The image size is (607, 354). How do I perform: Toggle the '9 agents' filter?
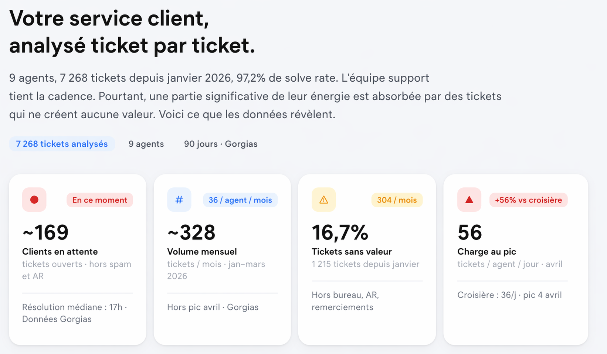point(146,144)
